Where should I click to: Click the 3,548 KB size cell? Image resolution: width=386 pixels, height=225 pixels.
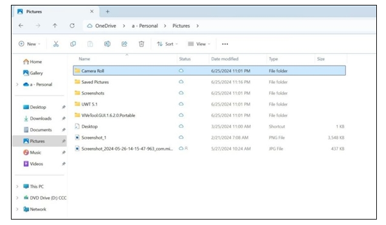(x=336, y=138)
